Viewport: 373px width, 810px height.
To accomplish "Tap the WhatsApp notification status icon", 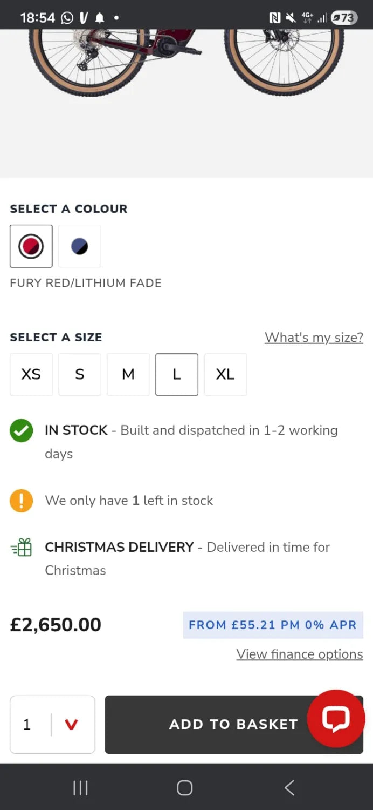I will 67,18.
